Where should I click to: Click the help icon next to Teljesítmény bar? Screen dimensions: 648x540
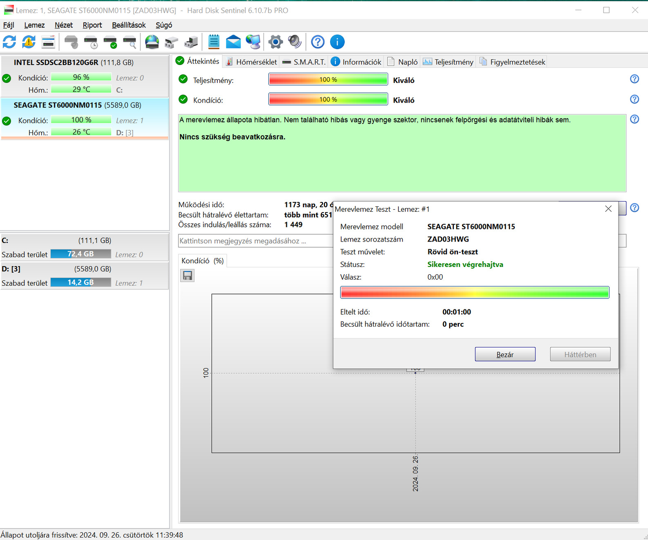tap(634, 79)
